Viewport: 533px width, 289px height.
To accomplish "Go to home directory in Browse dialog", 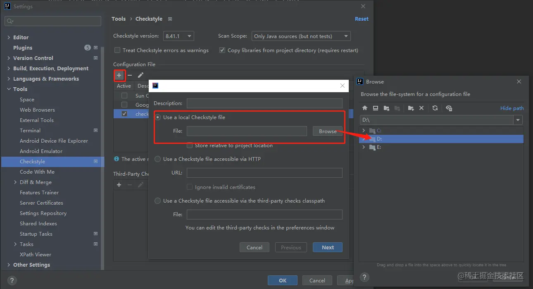I will click(x=365, y=108).
